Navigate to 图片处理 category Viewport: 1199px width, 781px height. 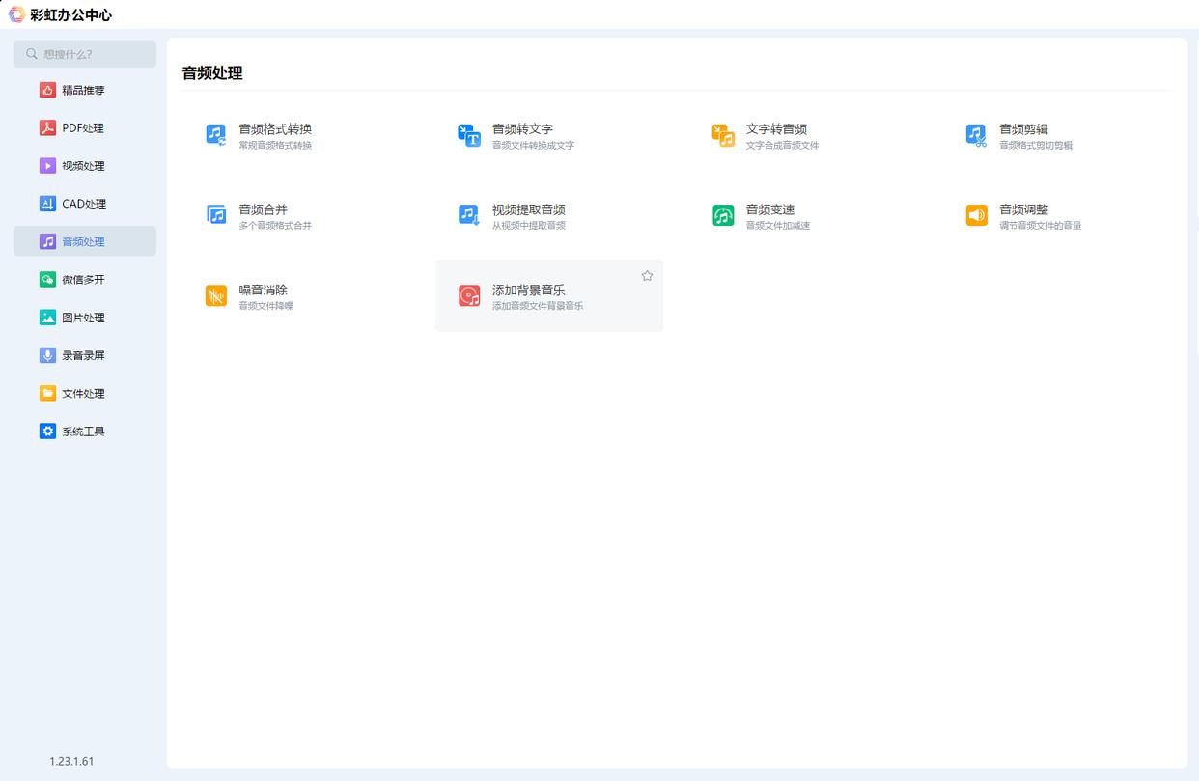coord(84,318)
